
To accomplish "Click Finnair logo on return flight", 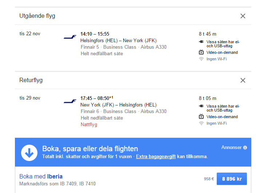I will coord(70,101).
